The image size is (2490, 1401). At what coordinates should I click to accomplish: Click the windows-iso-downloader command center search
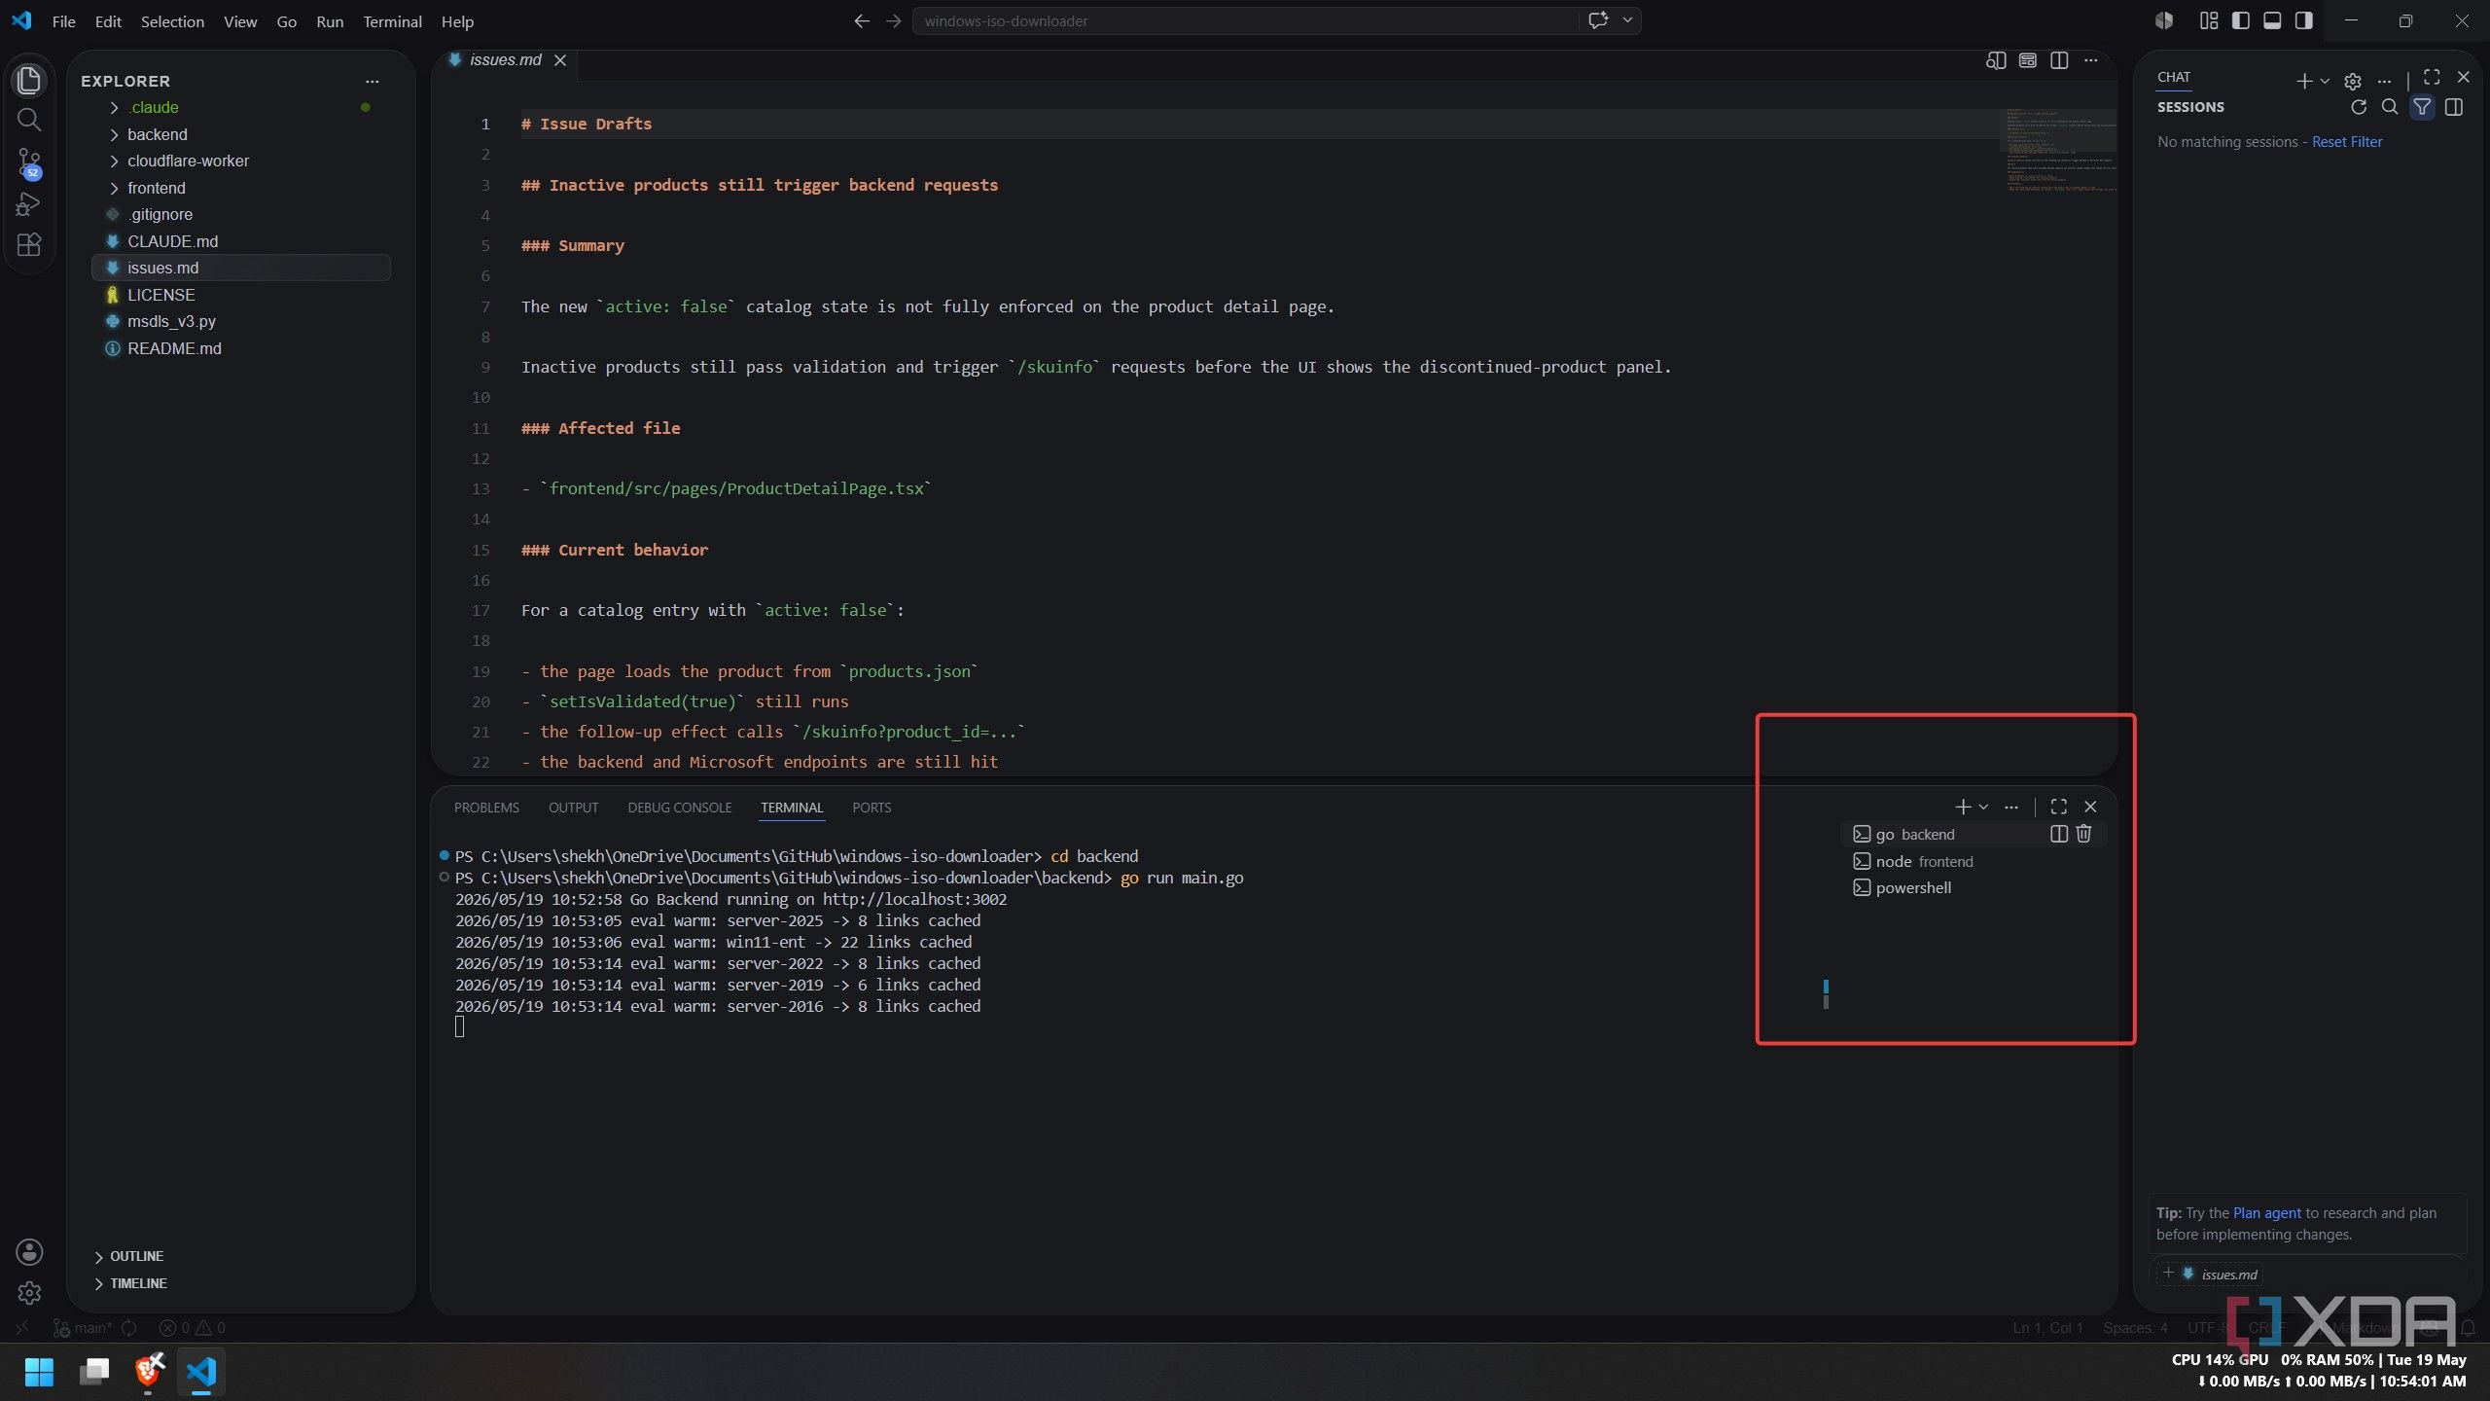click(1245, 20)
